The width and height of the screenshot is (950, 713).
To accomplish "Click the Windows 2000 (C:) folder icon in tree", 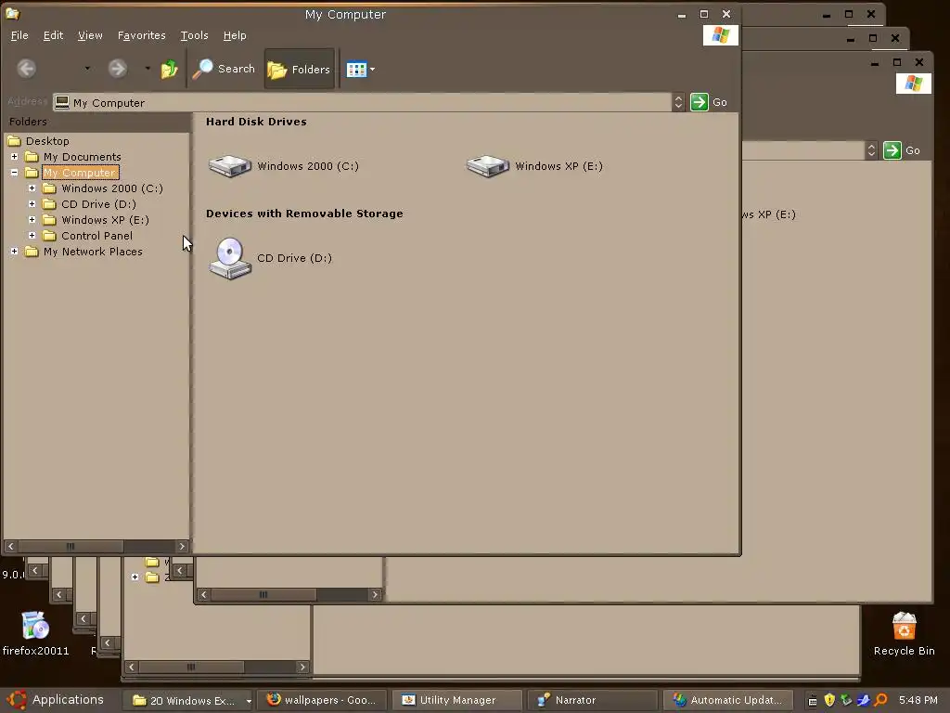I will tap(50, 188).
